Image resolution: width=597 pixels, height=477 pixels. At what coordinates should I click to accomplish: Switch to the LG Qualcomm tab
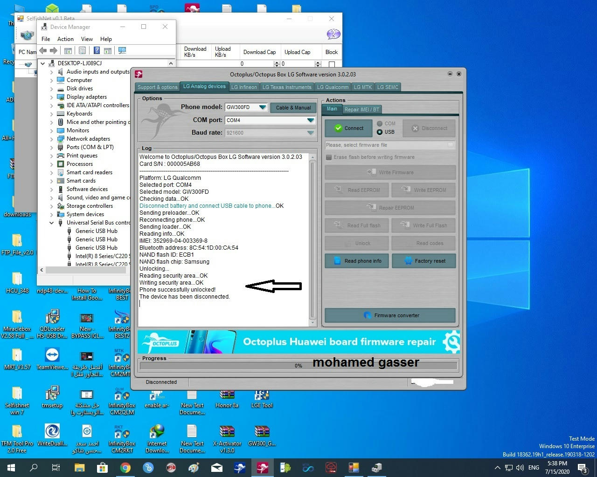(333, 87)
